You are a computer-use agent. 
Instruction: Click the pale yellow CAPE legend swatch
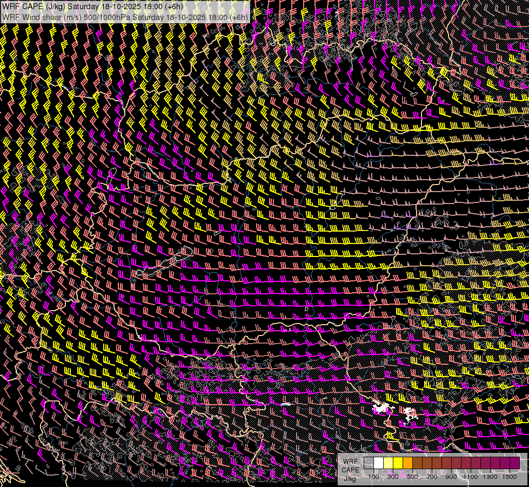[x=388, y=463]
